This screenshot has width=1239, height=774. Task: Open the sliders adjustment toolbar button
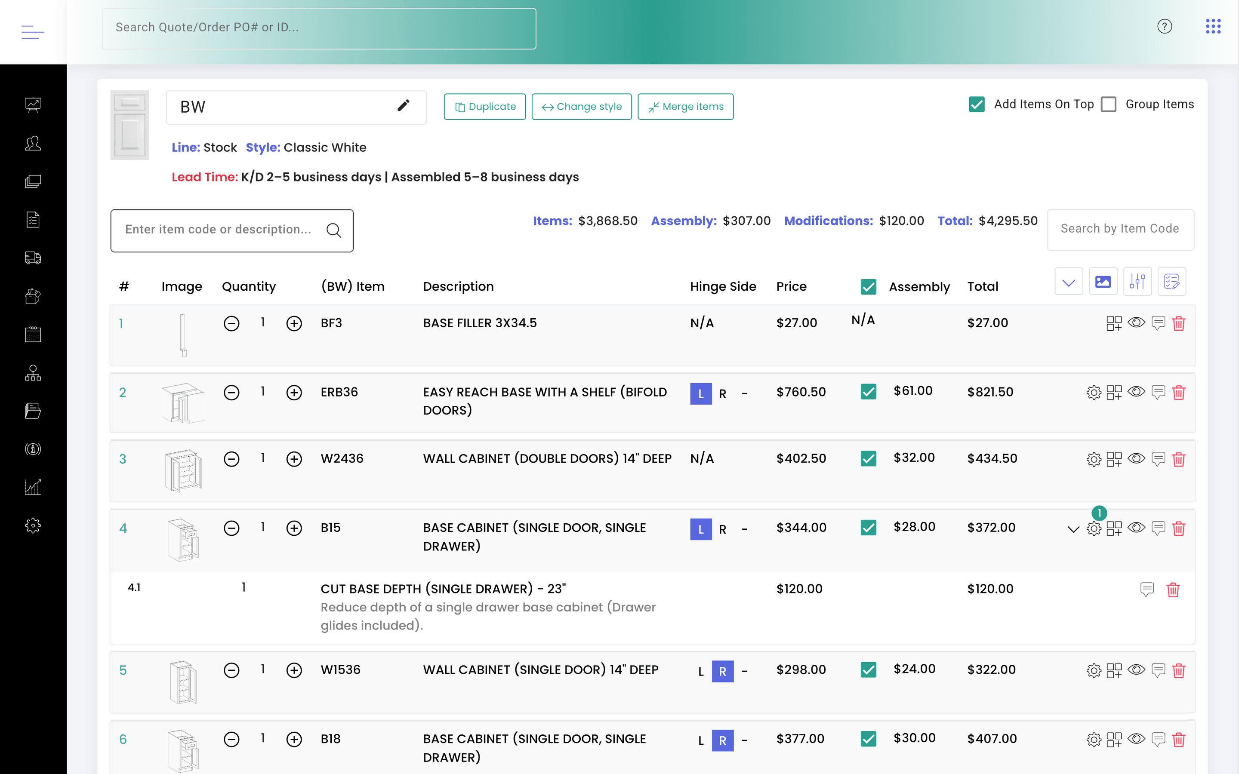[1137, 281]
